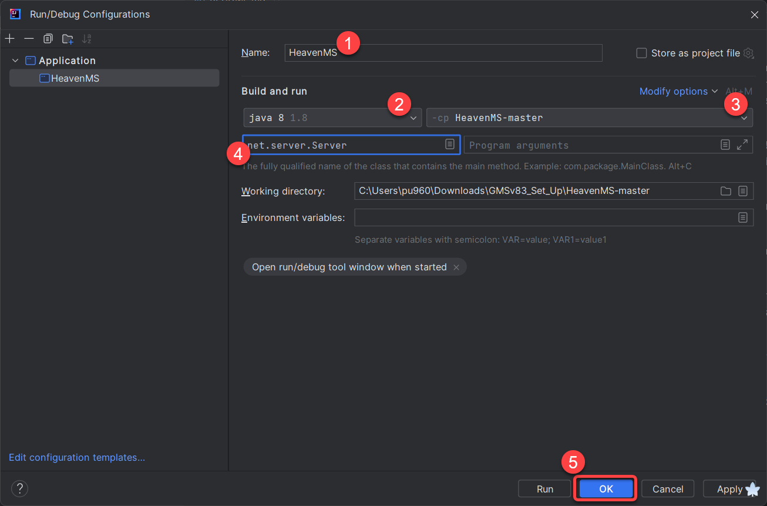This screenshot has width=767, height=506.
Task: Browse for the Working directory folder
Action: [x=726, y=191]
